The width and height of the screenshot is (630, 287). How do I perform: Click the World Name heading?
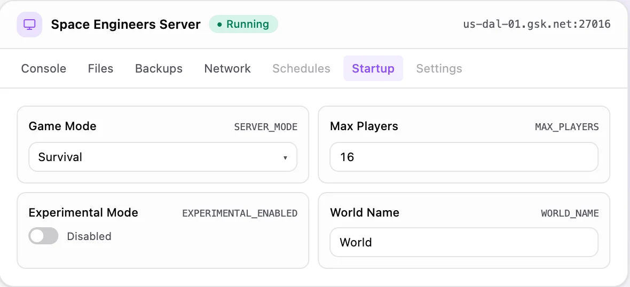coord(365,213)
